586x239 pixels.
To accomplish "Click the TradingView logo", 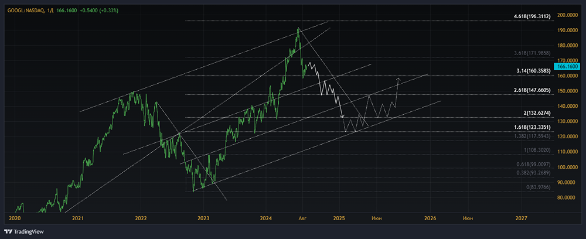I will [x=24, y=231].
